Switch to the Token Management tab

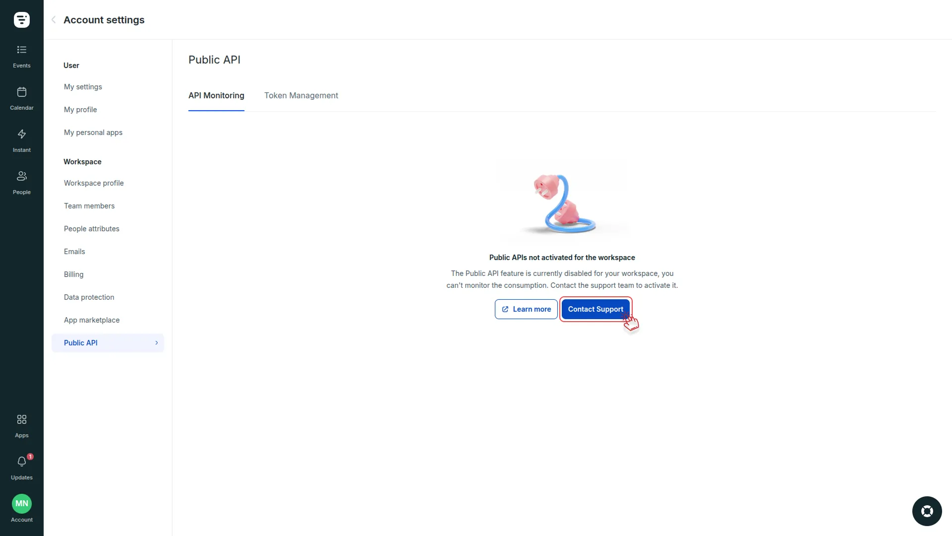click(x=301, y=95)
